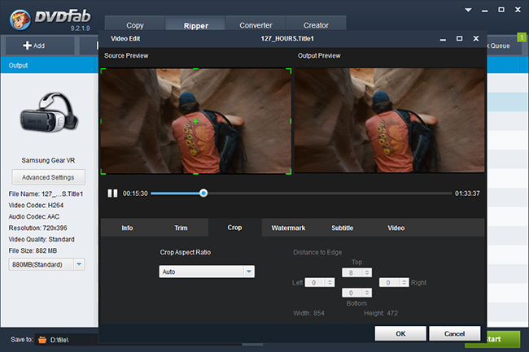Select the Ripper module tab
The image size is (529, 352).
click(x=195, y=25)
